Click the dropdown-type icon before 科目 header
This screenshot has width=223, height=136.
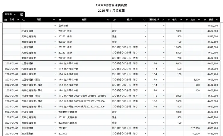coord(24,20)
